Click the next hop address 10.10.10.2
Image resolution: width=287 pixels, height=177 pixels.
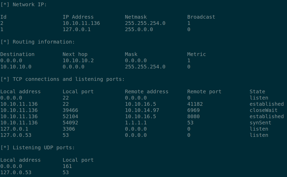pos(78,60)
